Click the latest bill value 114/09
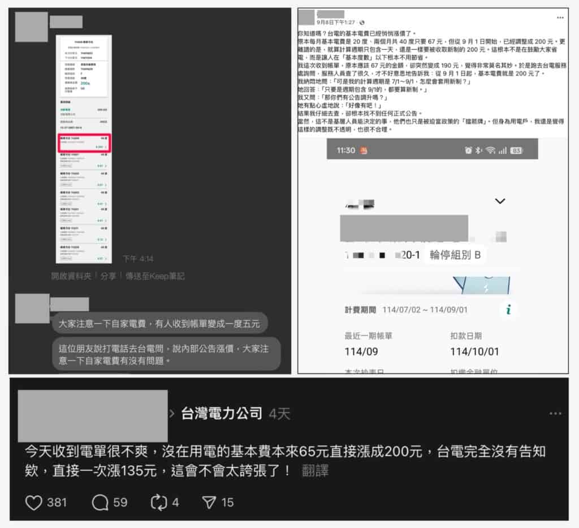Image resolution: width=579 pixels, height=528 pixels. coord(361,351)
